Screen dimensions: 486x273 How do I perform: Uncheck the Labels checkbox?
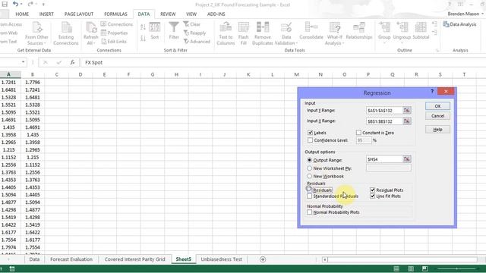coord(310,133)
